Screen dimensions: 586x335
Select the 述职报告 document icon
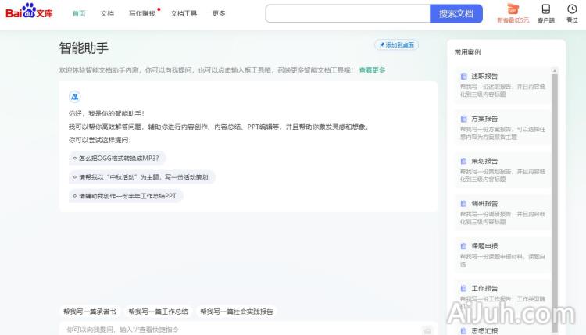(x=464, y=77)
